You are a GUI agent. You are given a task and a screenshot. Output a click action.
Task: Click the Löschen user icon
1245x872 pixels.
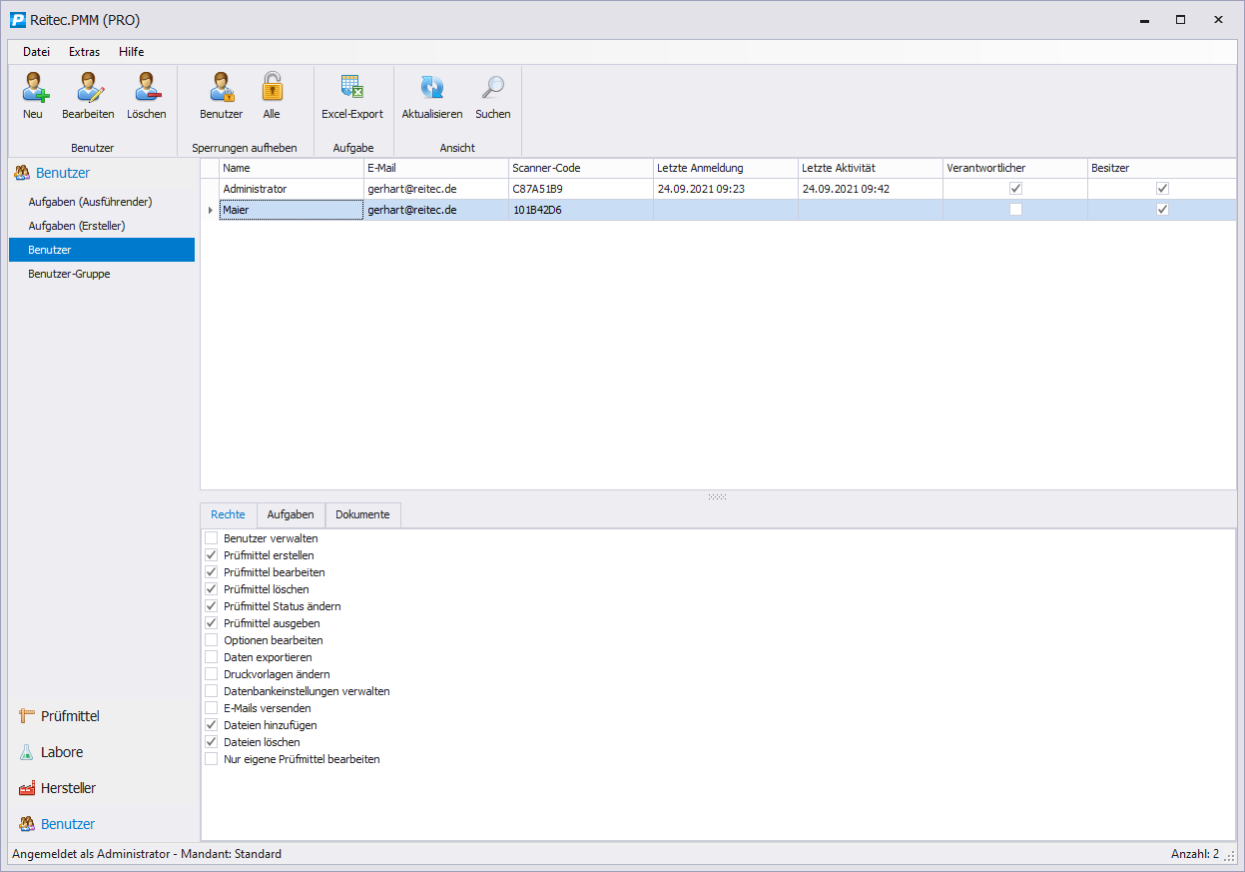point(147,89)
